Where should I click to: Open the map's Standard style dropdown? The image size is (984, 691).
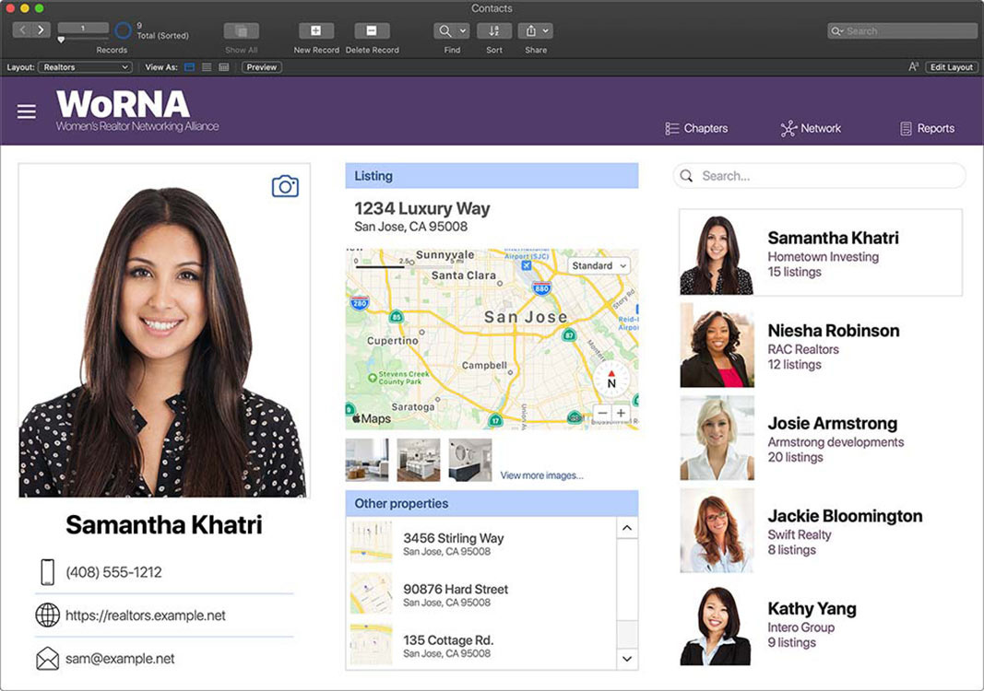point(598,265)
